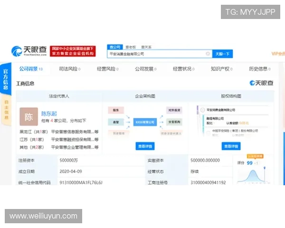Image resolution: width=285 pixels, height=228 pixels.
Task: Click the 中国平安保险（集团）股份有限公司 entry
Action: [x=235, y=131]
